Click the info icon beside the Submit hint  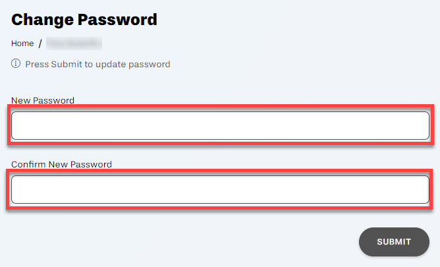[x=16, y=64]
